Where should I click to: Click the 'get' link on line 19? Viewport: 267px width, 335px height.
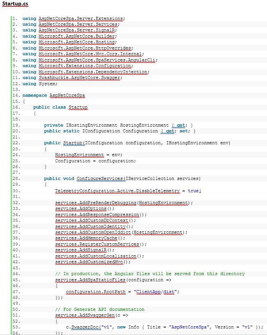coord(181,125)
